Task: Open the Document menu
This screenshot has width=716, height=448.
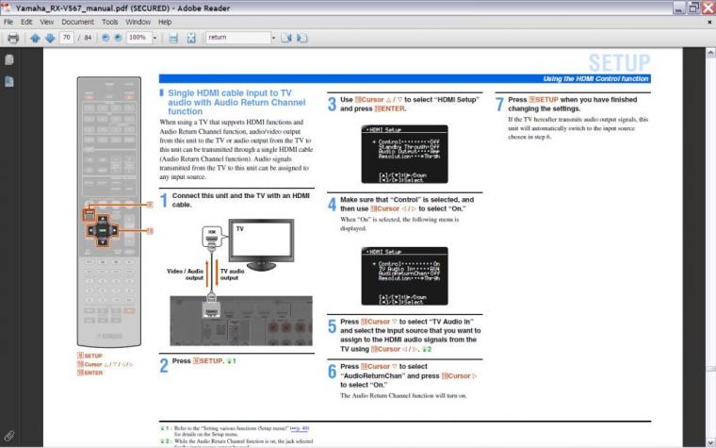Action: tap(77, 22)
